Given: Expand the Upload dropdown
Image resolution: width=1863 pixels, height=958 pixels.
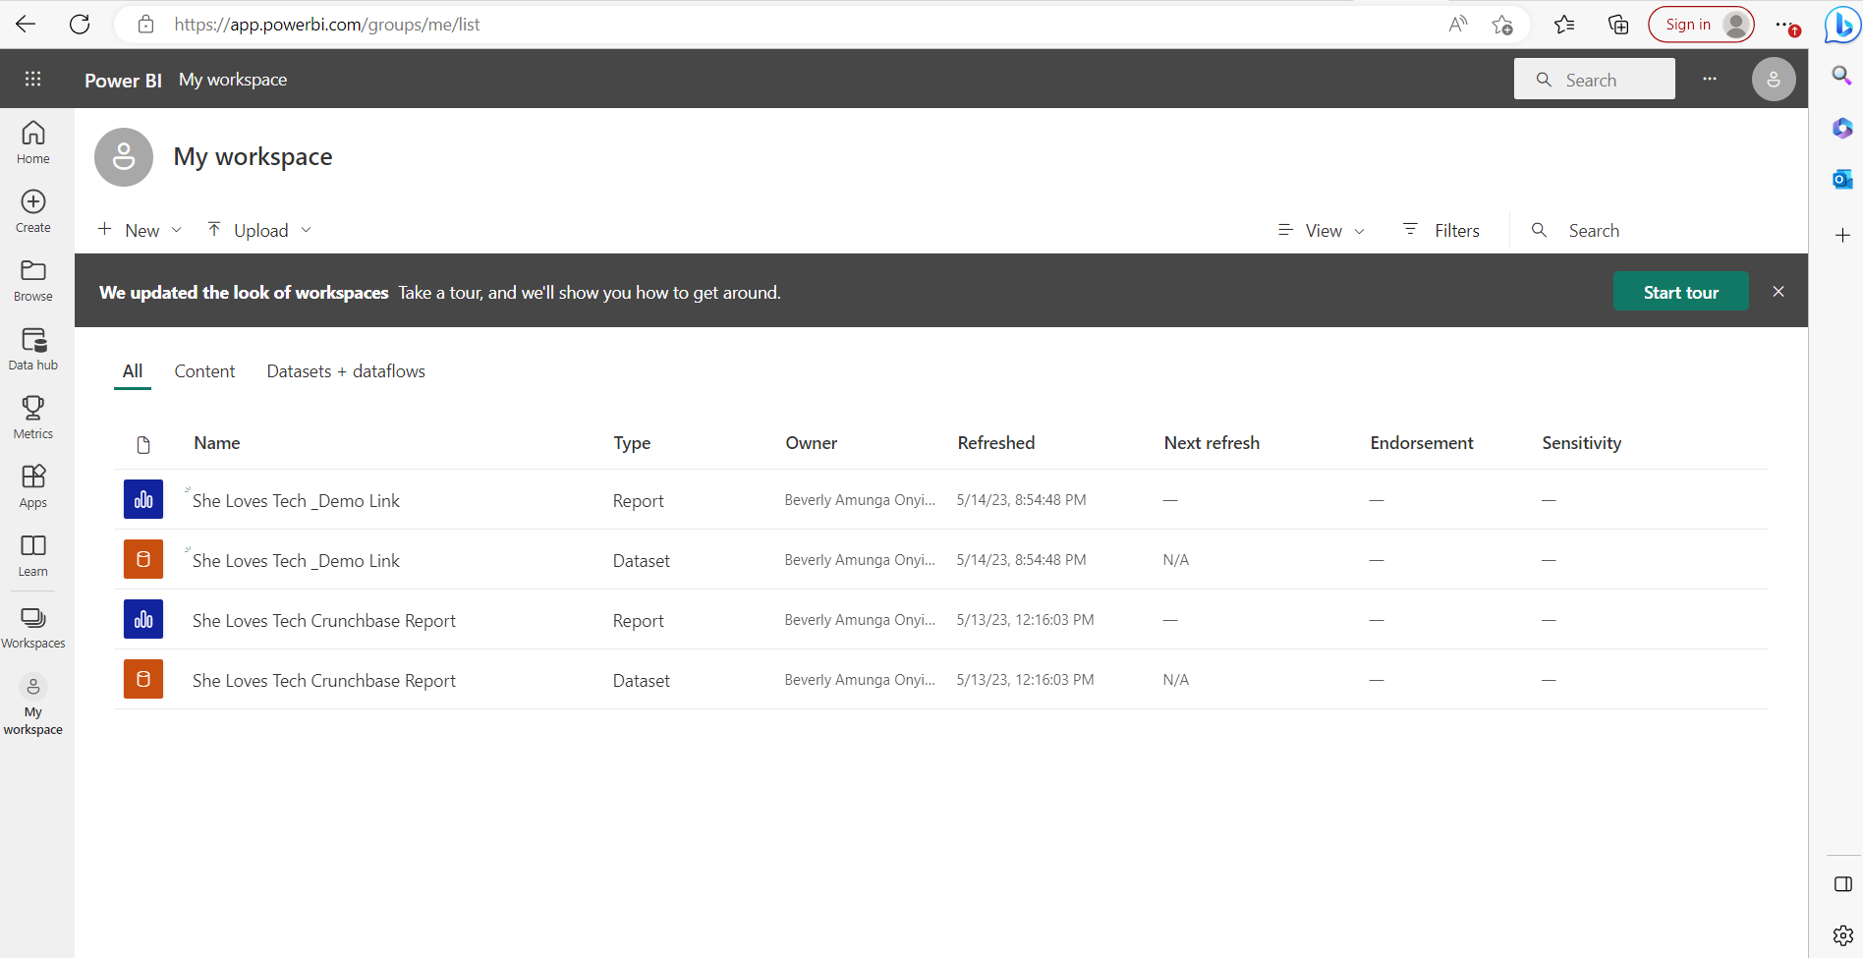Looking at the screenshot, I should 259,230.
